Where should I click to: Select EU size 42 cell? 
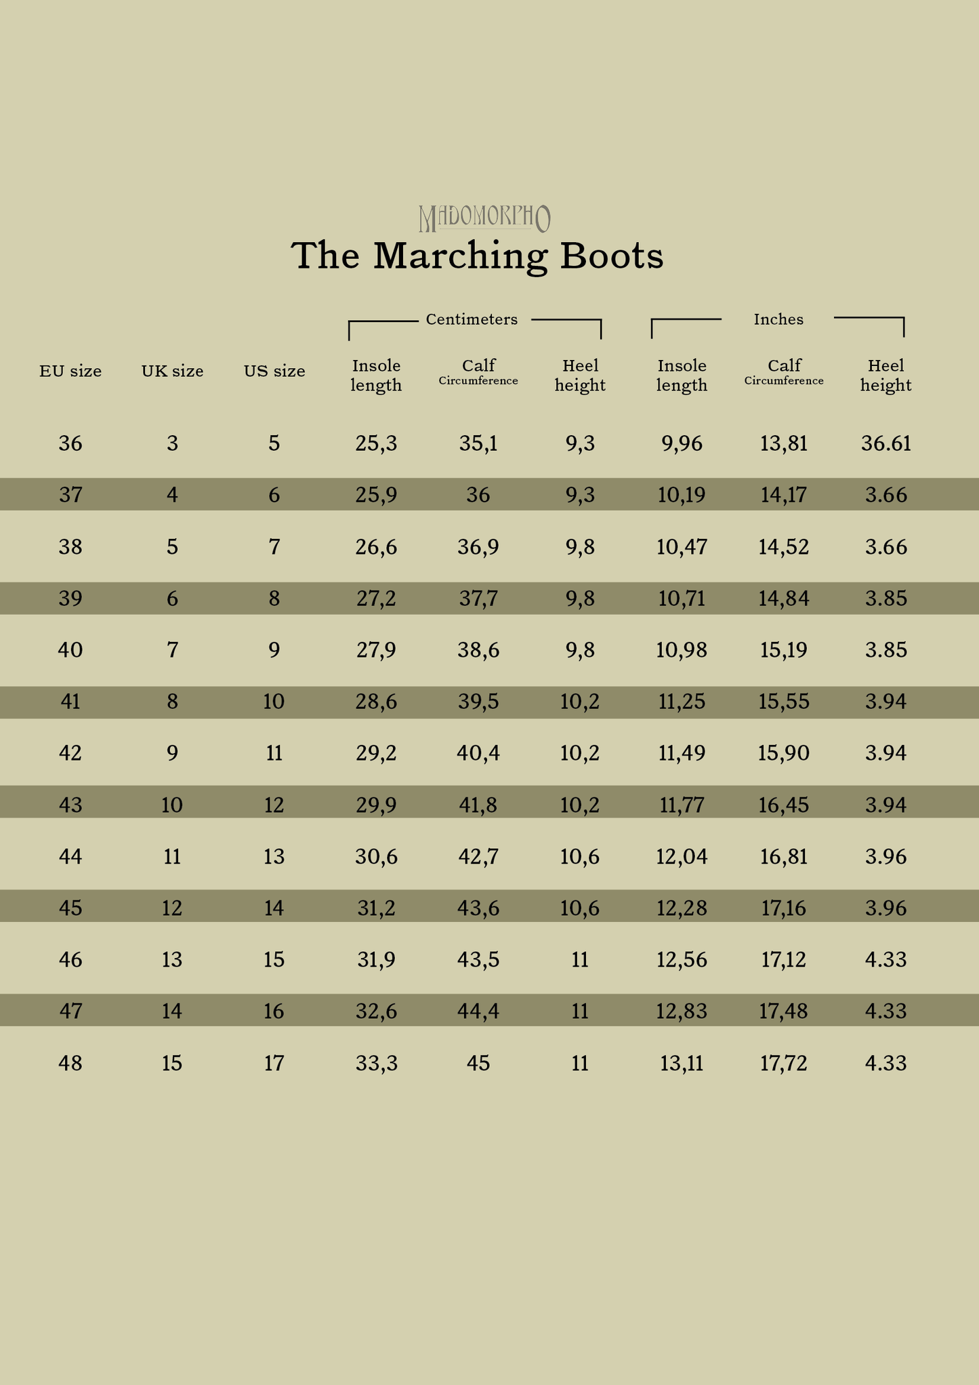click(70, 753)
